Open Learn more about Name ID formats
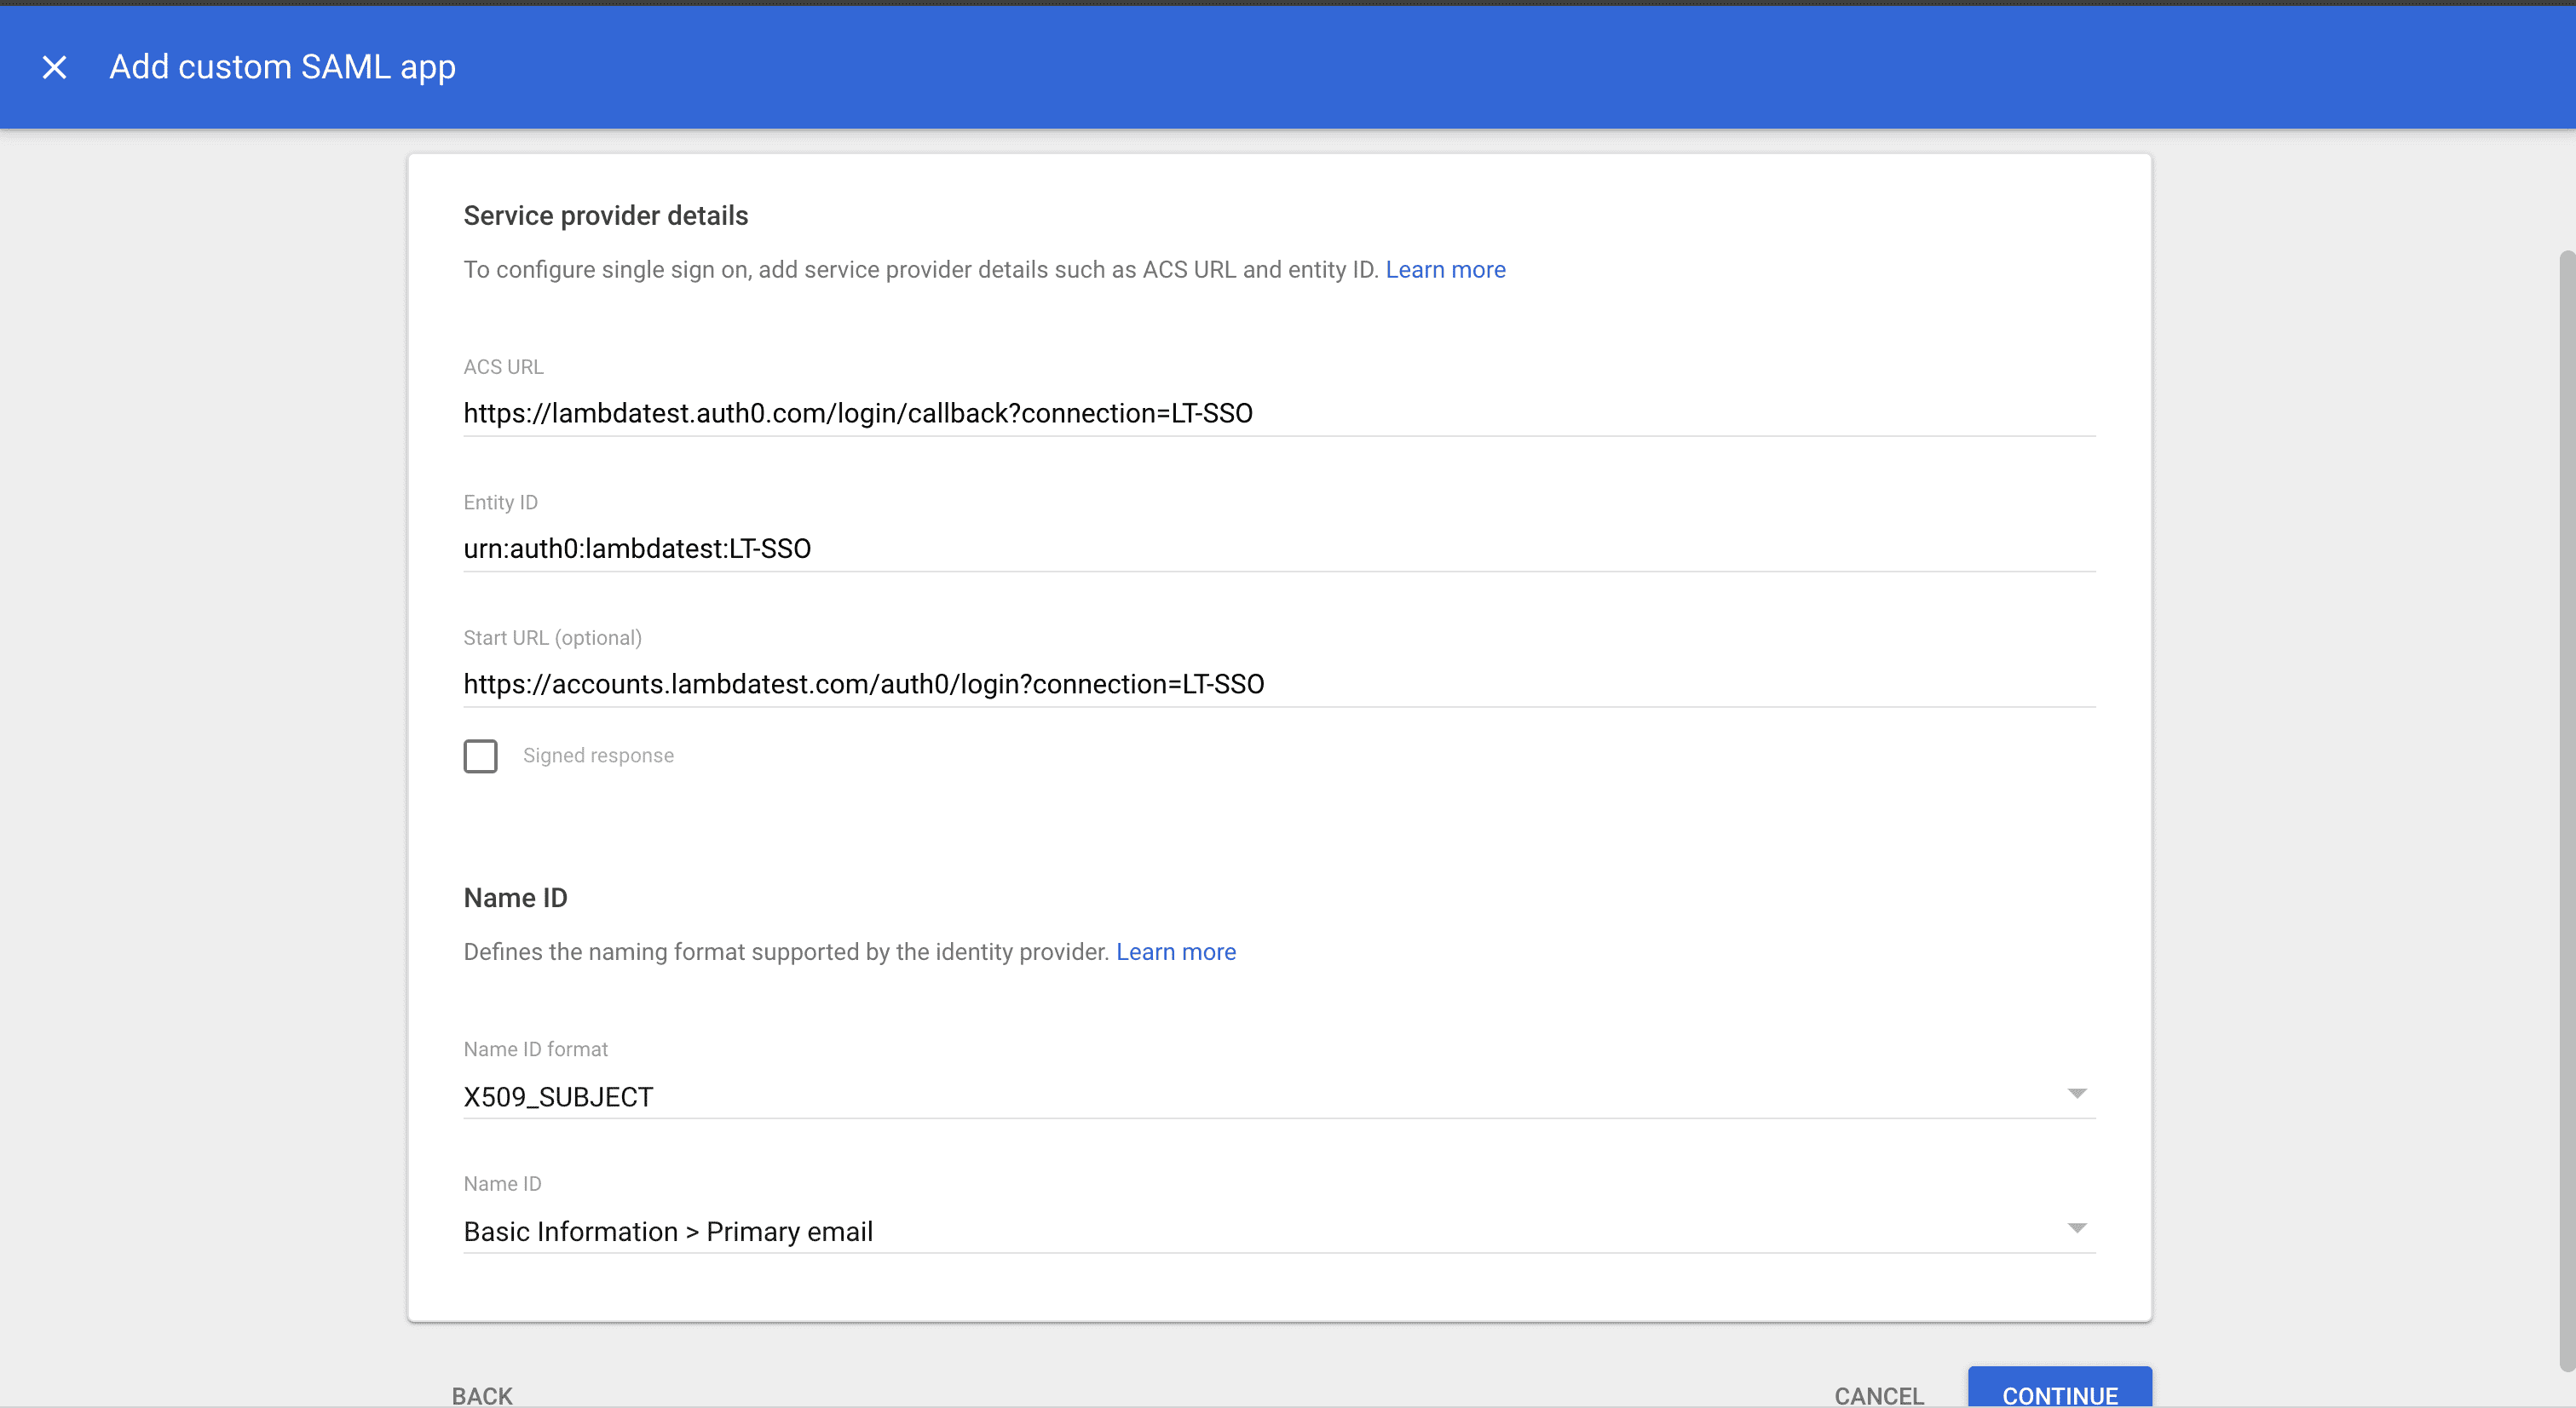 (1176, 951)
